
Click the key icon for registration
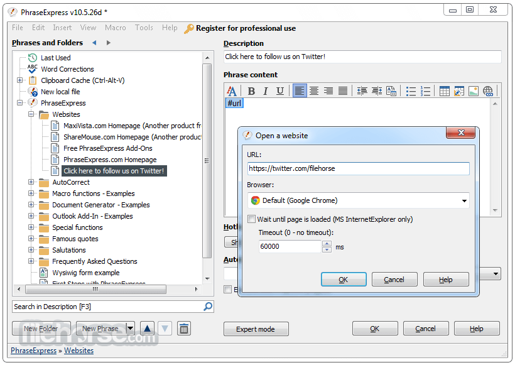[189, 28]
